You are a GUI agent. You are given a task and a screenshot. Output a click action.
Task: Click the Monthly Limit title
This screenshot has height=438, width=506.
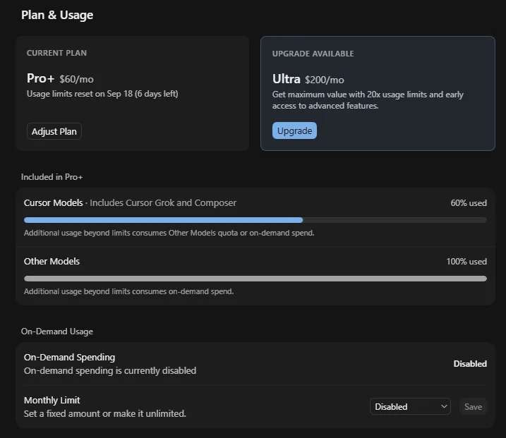click(x=52, y=400)
